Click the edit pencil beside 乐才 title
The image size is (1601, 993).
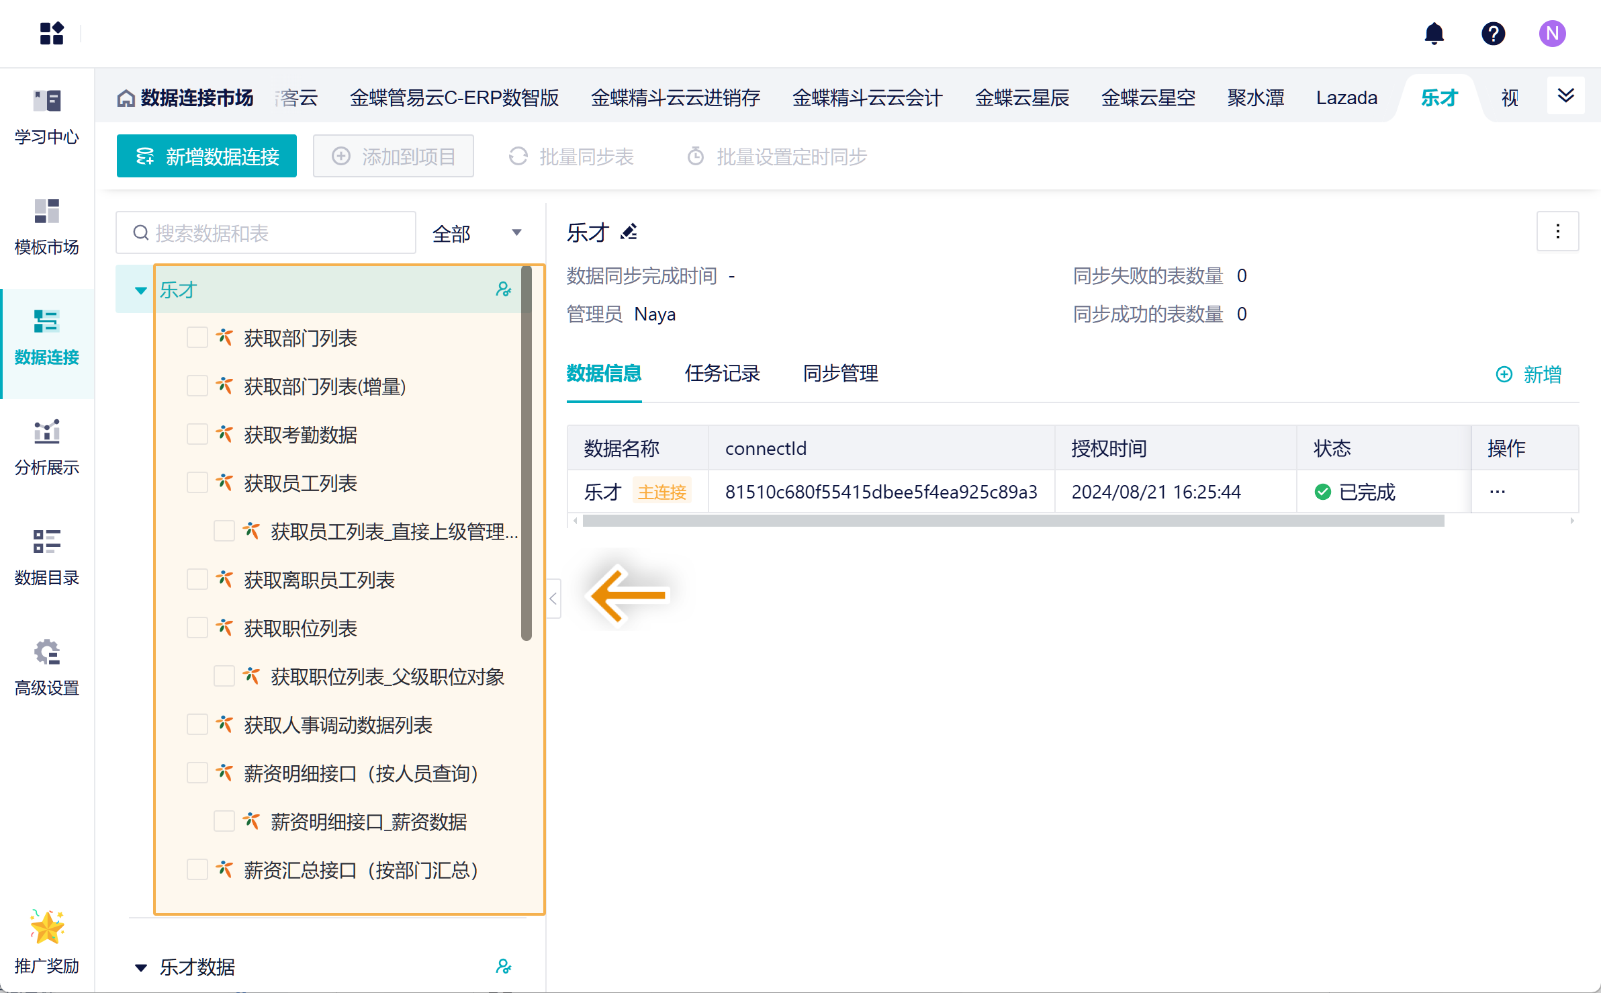629,232
